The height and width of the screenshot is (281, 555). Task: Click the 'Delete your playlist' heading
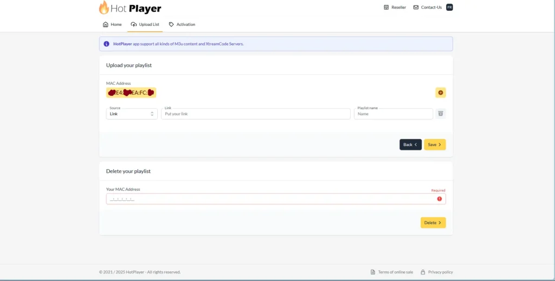128,171
